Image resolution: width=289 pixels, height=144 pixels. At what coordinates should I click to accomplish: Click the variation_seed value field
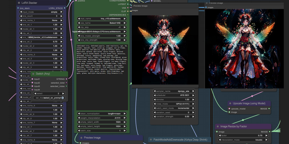point(174,112)
